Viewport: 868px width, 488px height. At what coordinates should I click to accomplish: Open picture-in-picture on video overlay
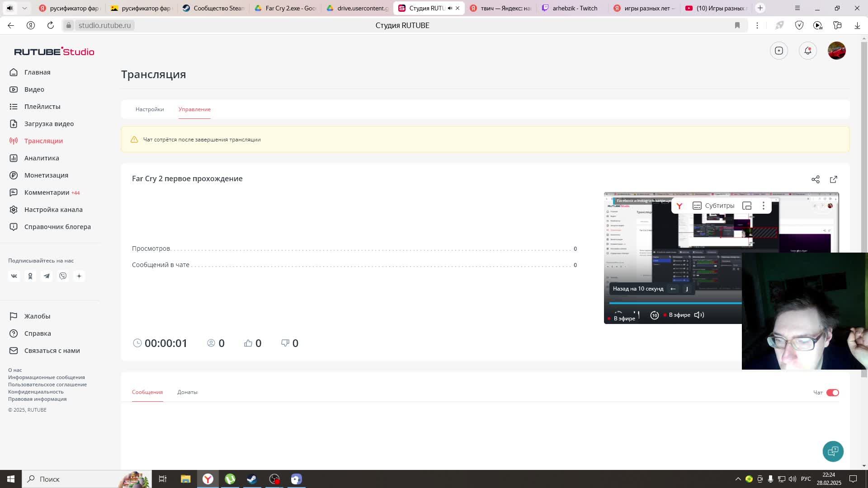(x=747, y=206)
